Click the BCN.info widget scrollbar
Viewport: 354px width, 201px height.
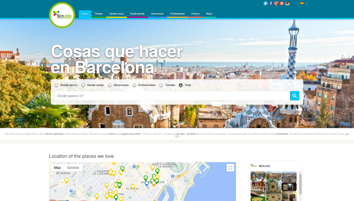300,184
